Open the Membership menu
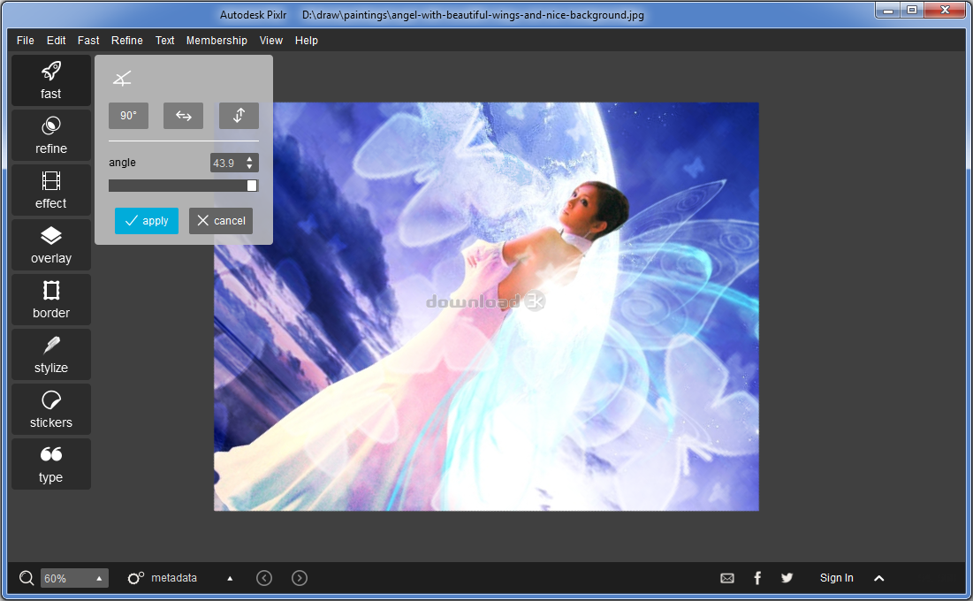 pyautogui.click(x=217, y=41)
